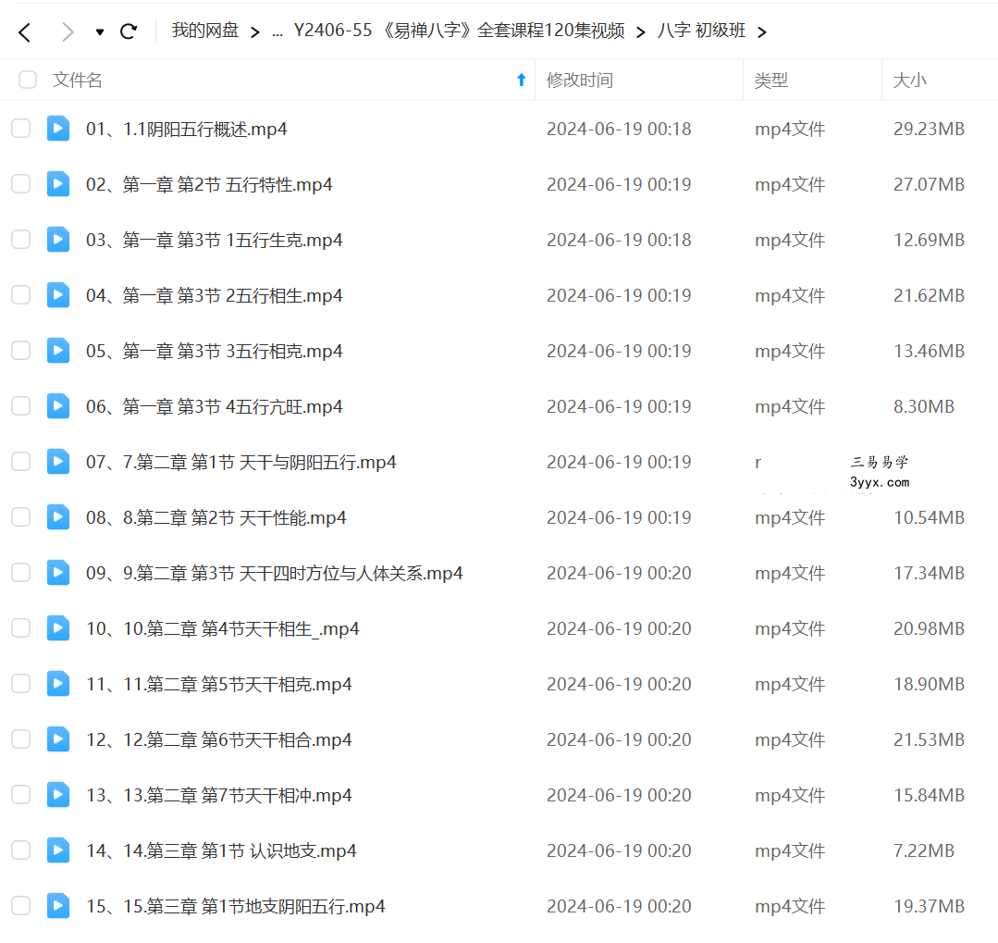Click video icon of 05、第一章 第3节 3五行相克.mp4
This screenshot has width=998, height=943.
[58, 350]
